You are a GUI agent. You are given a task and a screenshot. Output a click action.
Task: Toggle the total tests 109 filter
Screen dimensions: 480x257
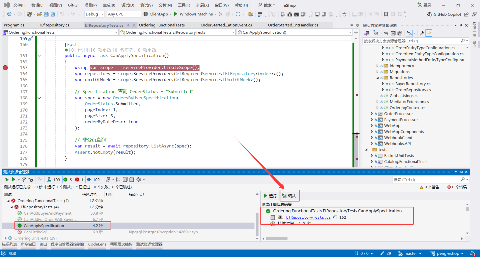pyautogui.click(x=54, y=180)
